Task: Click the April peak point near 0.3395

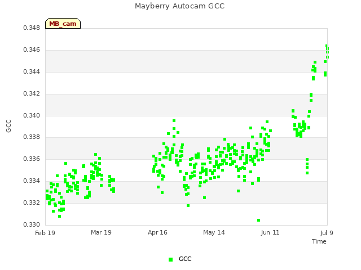Action: coord(174,121)
